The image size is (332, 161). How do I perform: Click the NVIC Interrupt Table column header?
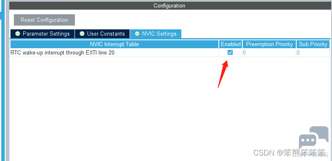coord(114,44)
